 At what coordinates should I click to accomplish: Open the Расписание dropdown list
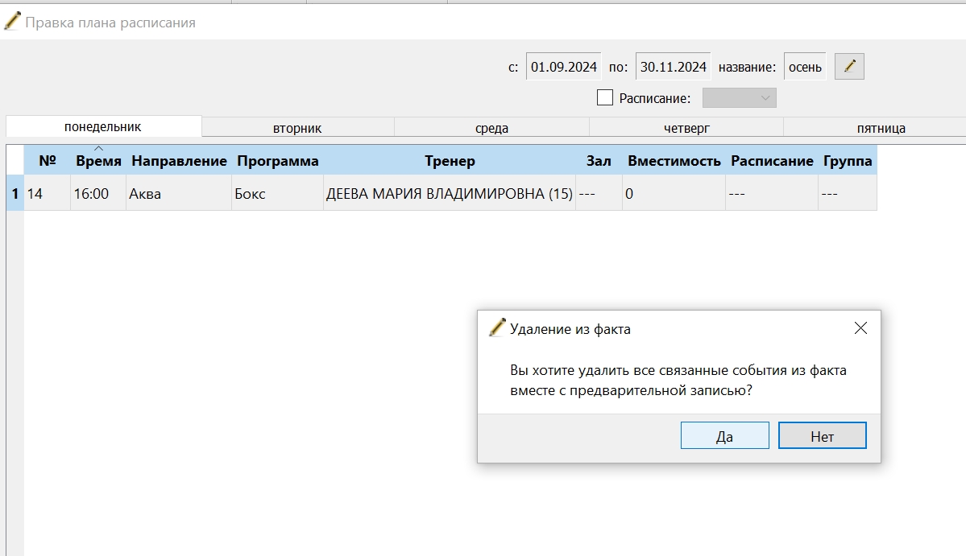pos(740,98)
